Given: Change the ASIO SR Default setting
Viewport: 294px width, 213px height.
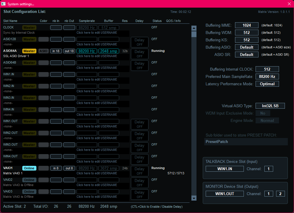Looking at the screenshot, I should pyautogui.click(x=246, y=54).
